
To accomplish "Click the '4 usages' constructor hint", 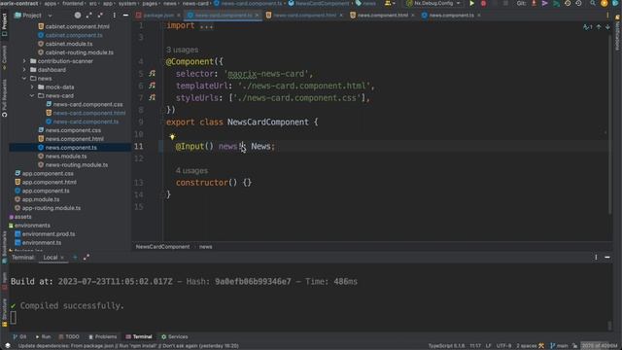I will pyautogui.click(x=191, y=171).
